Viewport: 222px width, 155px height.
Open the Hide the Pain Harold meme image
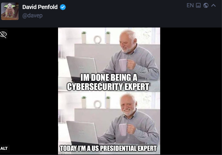click(x=109, y=91)
